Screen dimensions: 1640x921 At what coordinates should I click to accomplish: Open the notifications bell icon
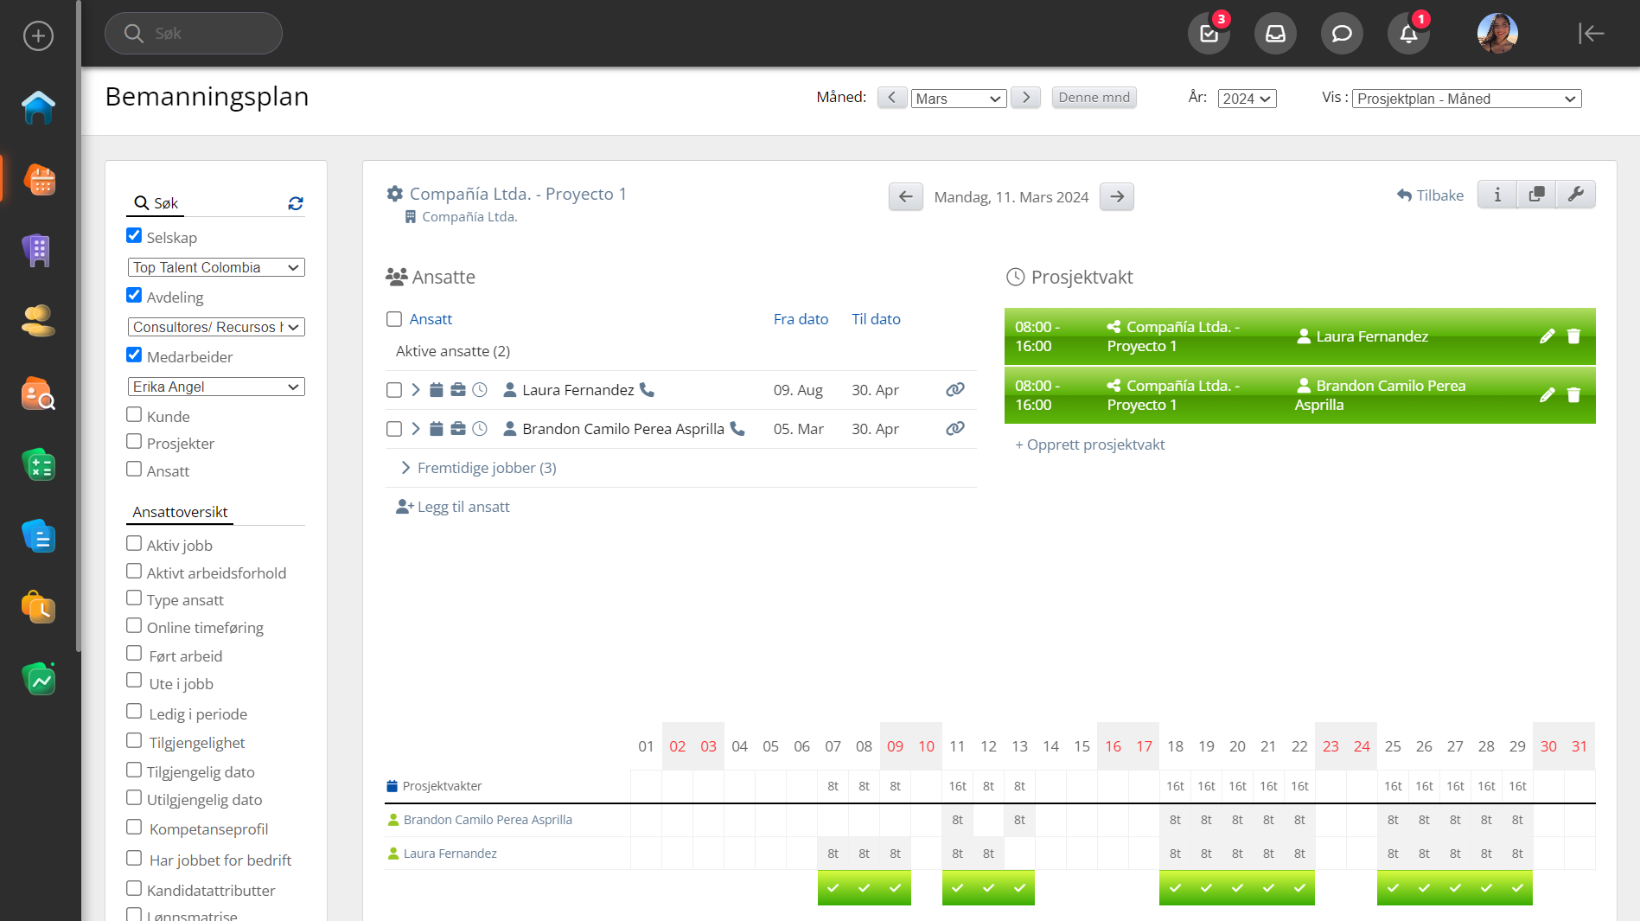point(1407,34)
